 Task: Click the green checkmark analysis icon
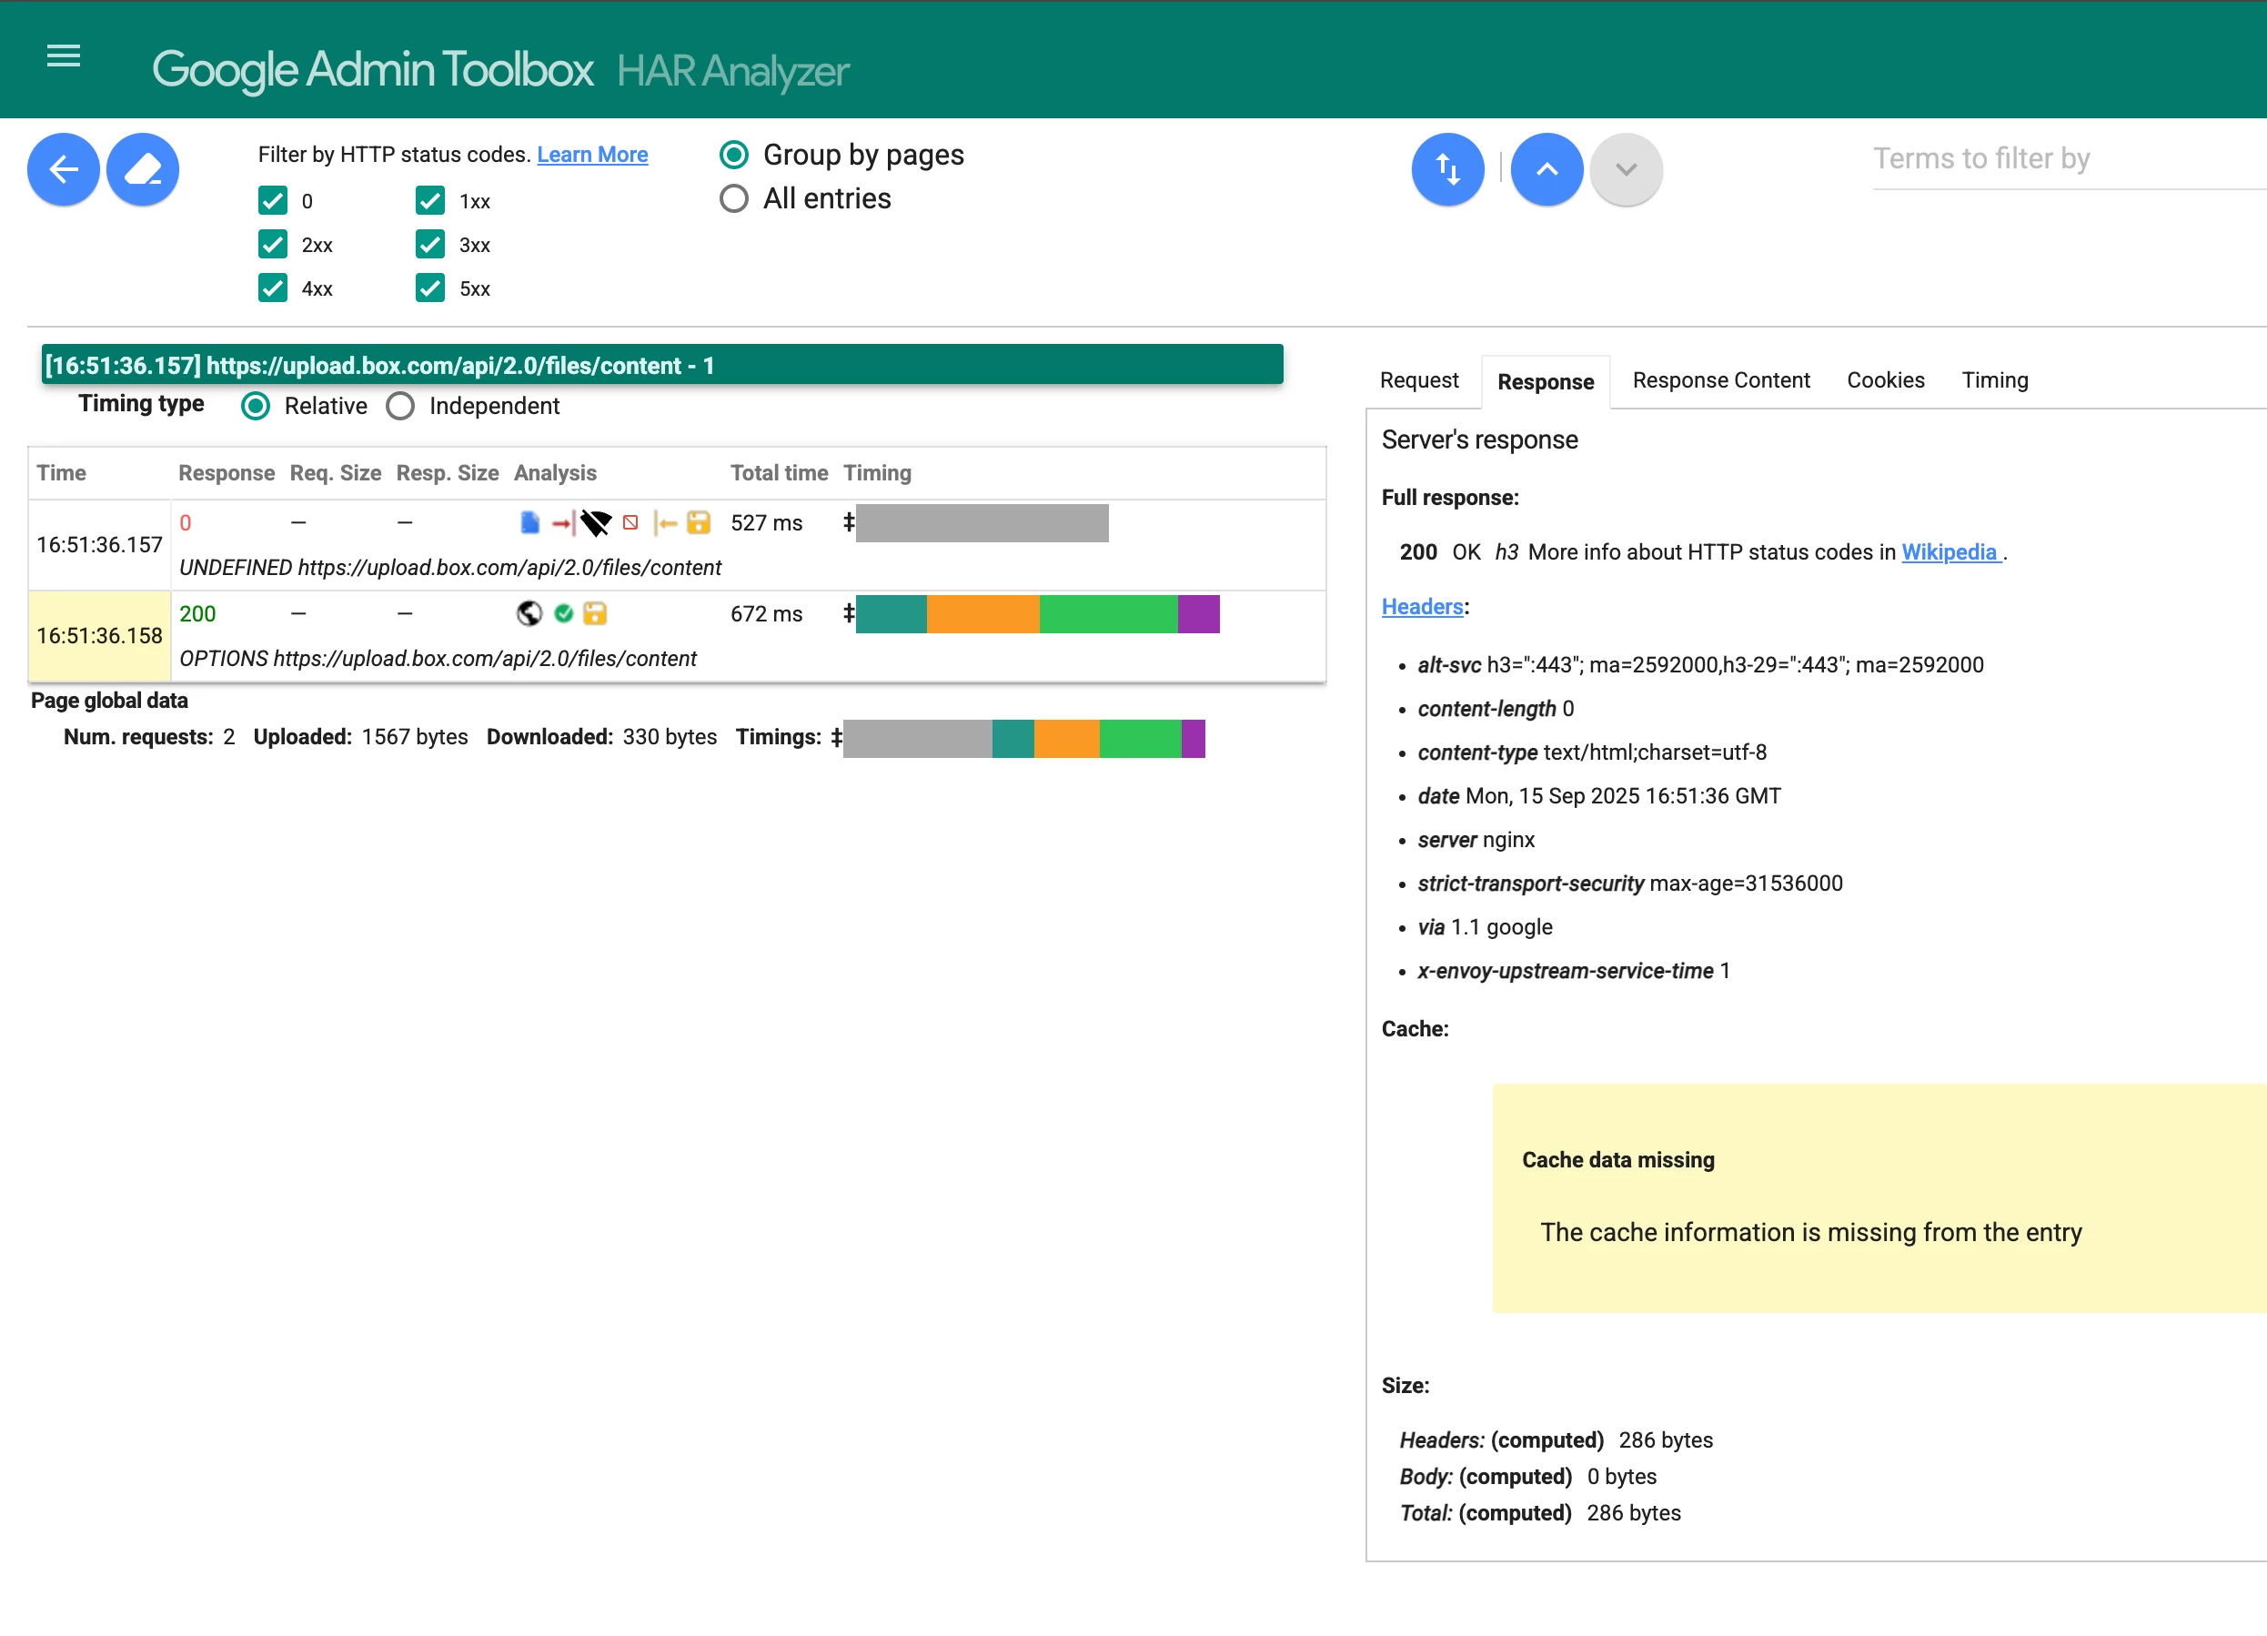tap(564, 613)
